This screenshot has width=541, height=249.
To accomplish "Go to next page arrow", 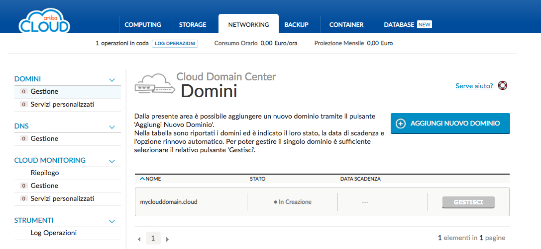I will [x=167, y=239].
